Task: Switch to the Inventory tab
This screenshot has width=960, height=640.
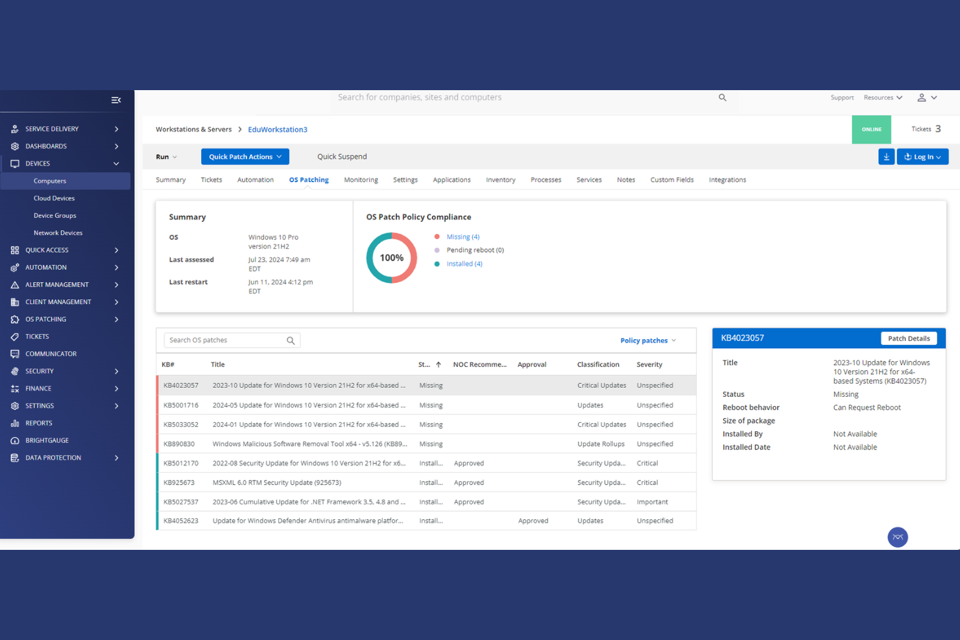Action: click(501, 180)
